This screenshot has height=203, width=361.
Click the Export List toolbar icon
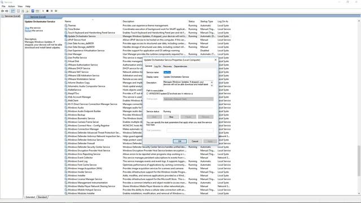pyautogui.click(x=27, y=11)
